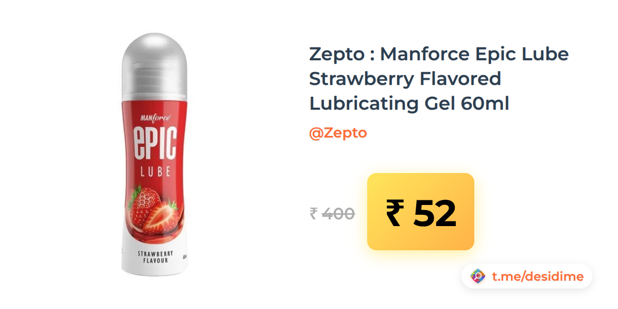618x309 pixels.
Task: Click the yellow ₹ 52 price badge
Action: tap(421, 212)
